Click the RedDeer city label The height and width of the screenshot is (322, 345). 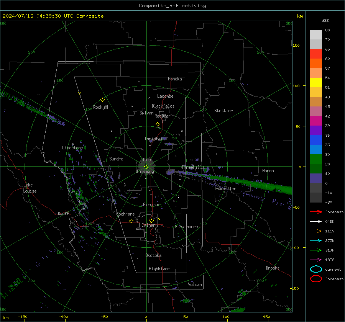[x=163, y=116]
